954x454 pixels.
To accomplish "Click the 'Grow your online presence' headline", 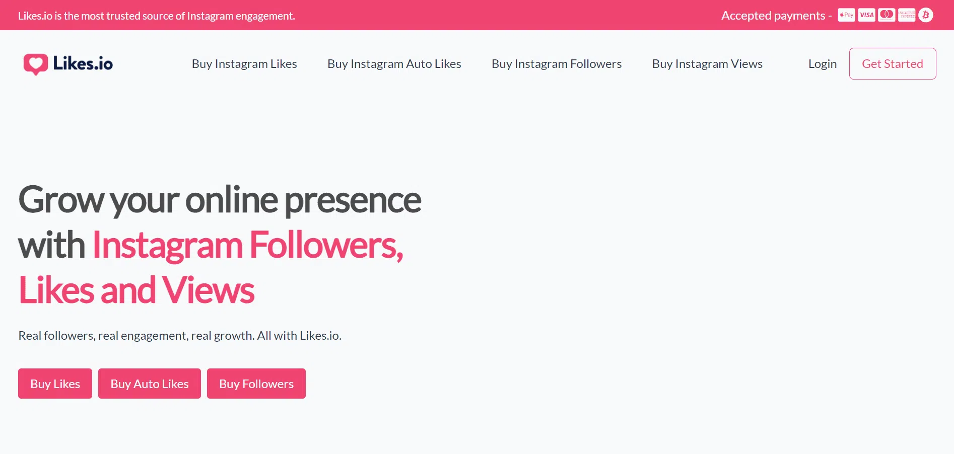I will (220, 200).
